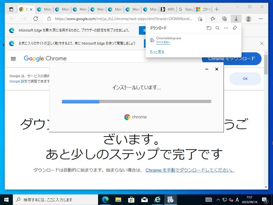
Task: Open a new tab with plus button
Action: point(216,9)
